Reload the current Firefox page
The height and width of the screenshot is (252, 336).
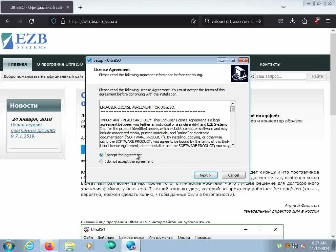[31, 21]
